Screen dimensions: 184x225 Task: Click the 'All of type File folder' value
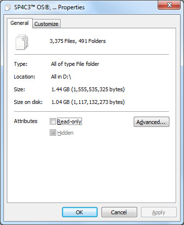coord(75,64)
